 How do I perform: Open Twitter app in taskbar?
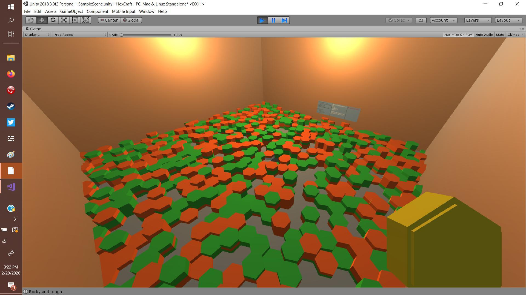coord(11,122)
